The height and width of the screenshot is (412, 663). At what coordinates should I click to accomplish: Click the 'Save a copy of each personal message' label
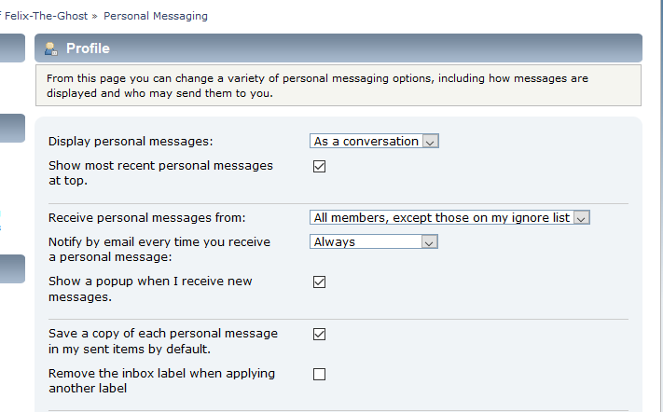163,341
